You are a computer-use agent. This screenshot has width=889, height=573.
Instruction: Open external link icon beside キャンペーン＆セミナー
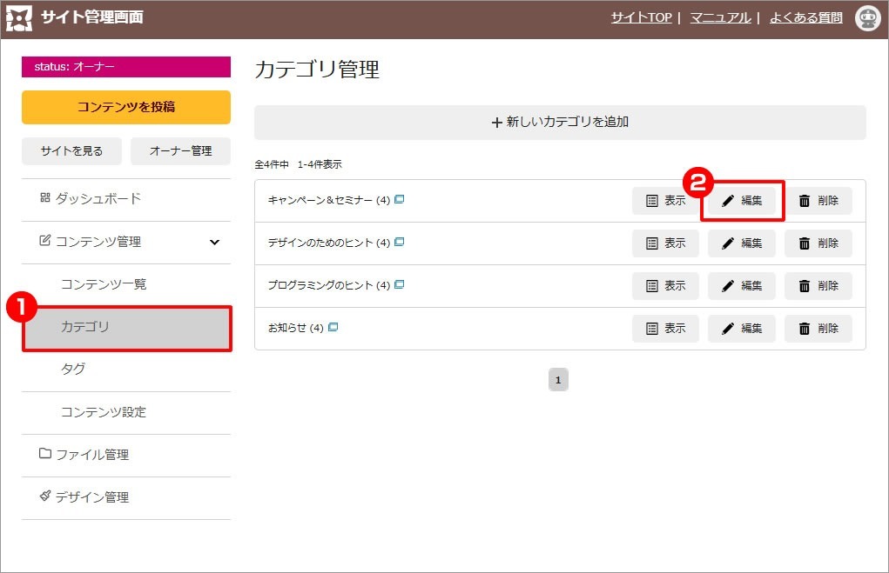pos(400,199)
